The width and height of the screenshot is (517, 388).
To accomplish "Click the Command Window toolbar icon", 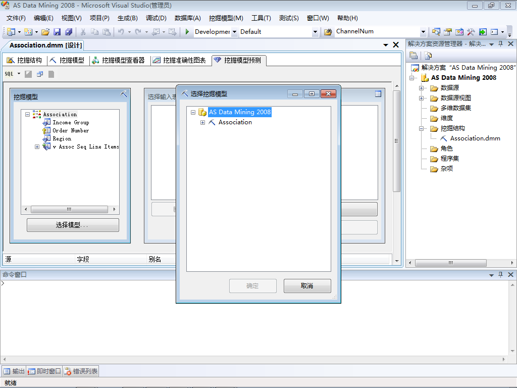I will (494, 32).
